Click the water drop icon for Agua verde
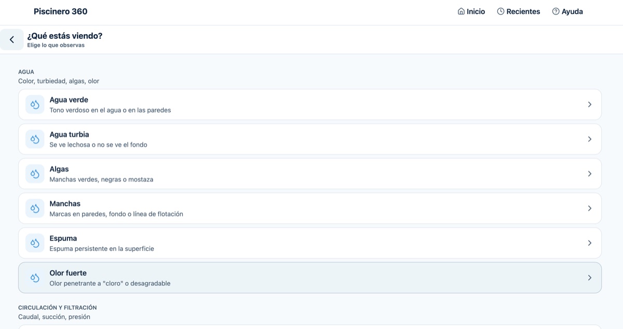623x329 pixels. 35,105
